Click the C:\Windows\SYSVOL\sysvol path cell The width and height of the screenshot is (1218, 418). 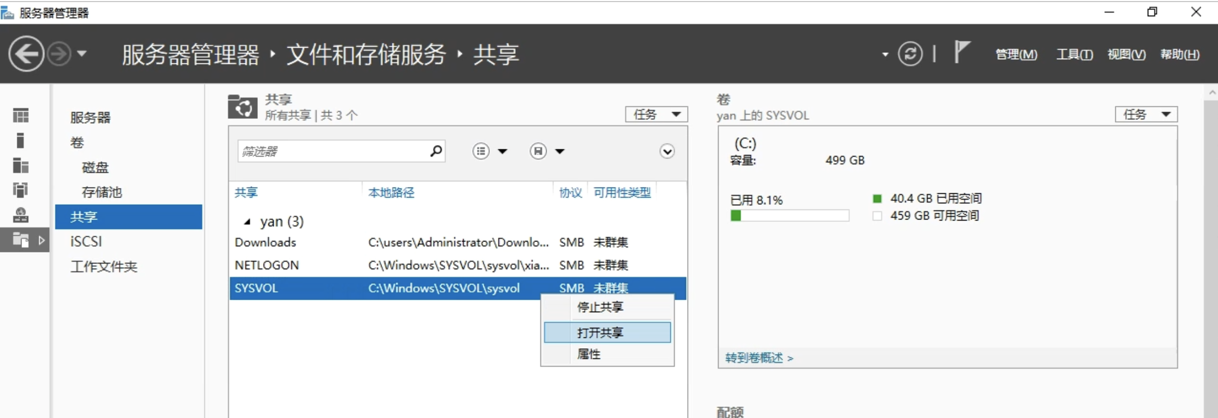[x=444, y=288]
